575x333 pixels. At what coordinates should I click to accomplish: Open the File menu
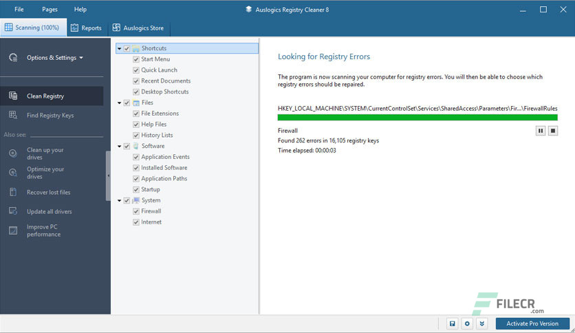[x=19, y=9]
